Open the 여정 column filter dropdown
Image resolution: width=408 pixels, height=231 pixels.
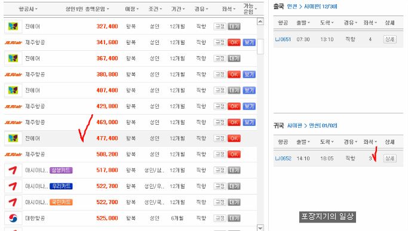pos(132,9)
